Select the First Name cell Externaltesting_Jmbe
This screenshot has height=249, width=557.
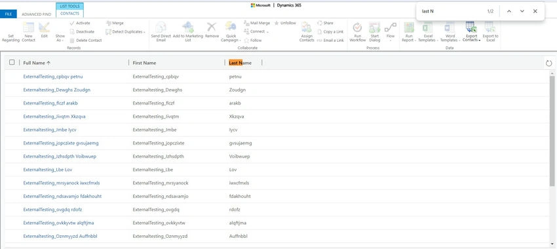(x=155, y=129)
